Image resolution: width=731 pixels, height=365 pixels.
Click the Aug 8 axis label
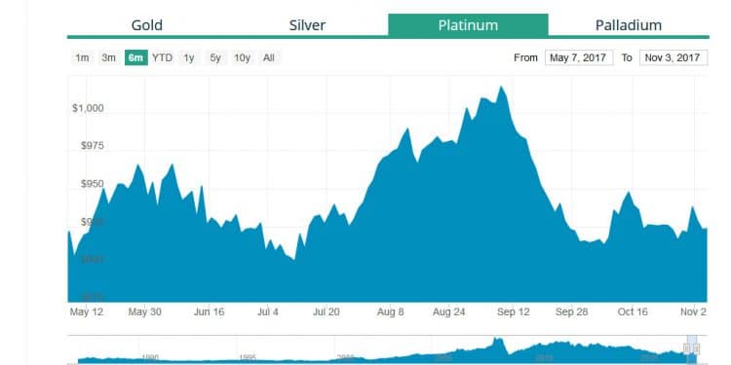[390, 311]
